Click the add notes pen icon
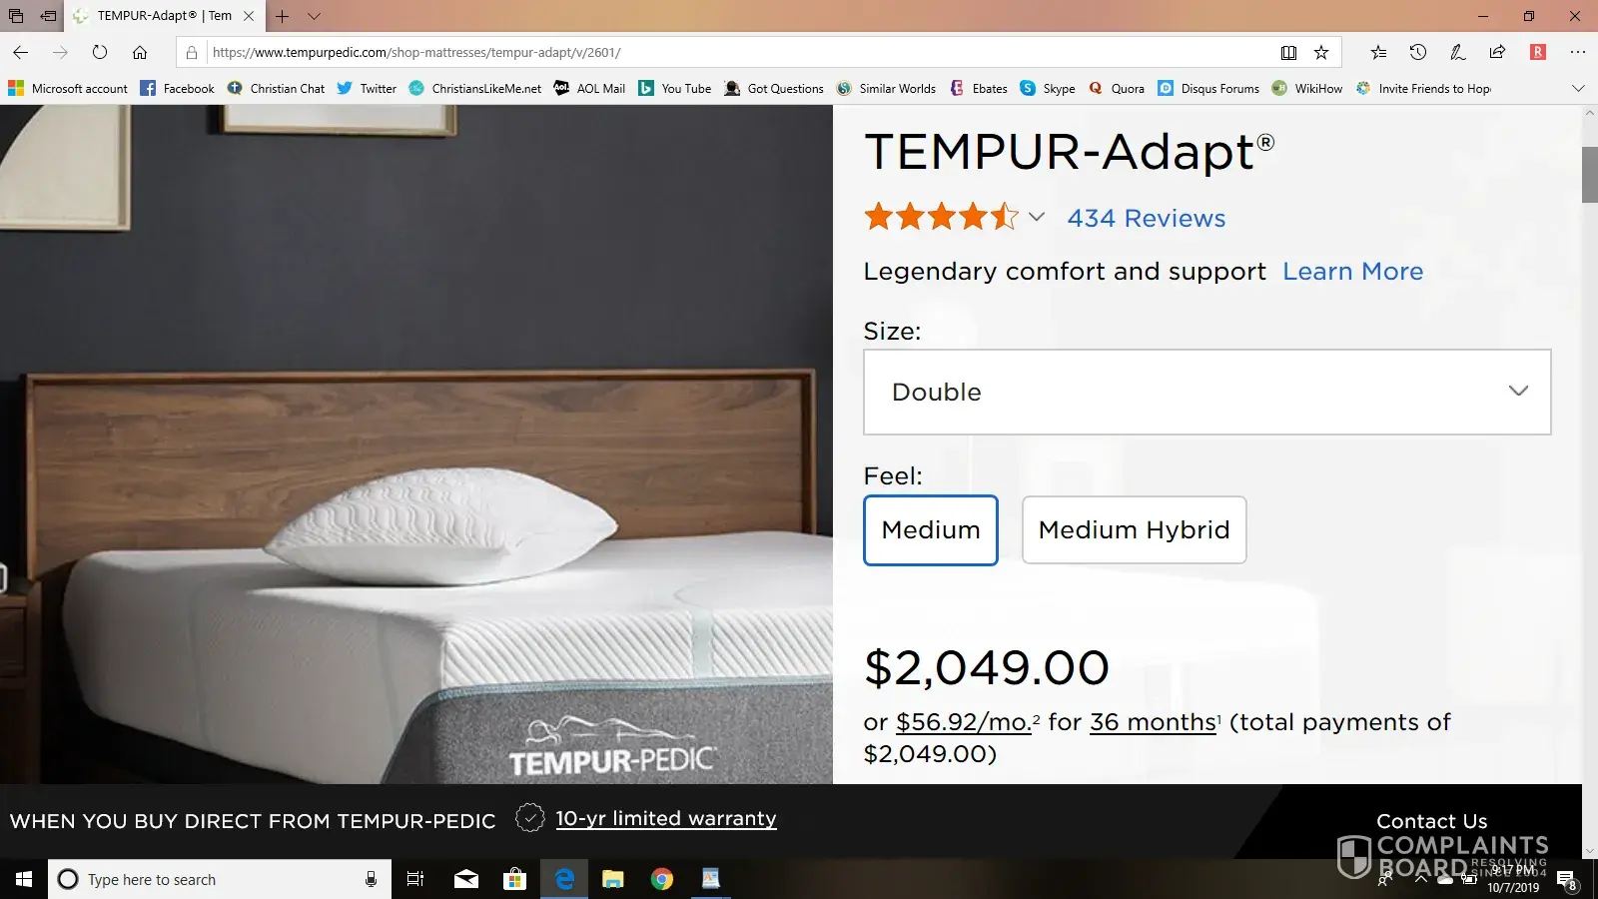 [x=1457, y=52]
